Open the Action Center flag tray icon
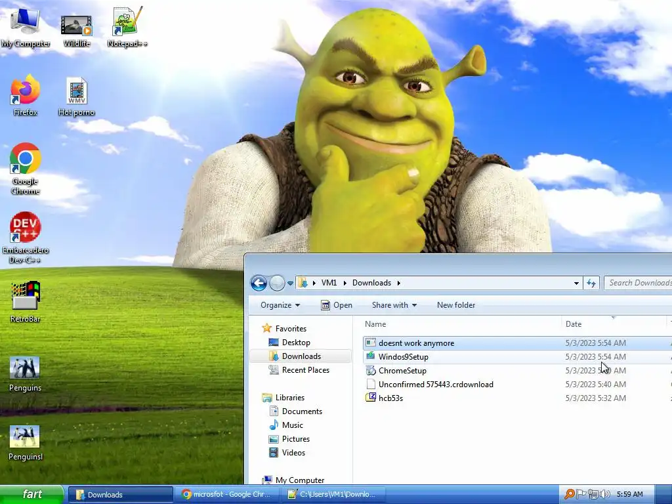This screenshot has height=504, width=672. click(x=581, y=494)
